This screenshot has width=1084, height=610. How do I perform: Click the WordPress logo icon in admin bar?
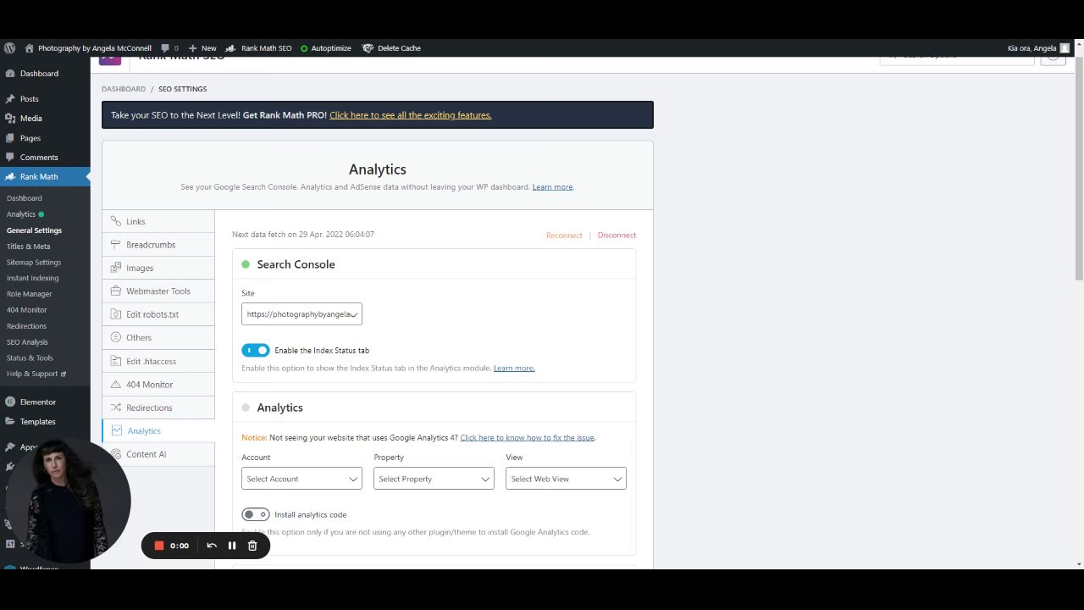tap(9, 48)
